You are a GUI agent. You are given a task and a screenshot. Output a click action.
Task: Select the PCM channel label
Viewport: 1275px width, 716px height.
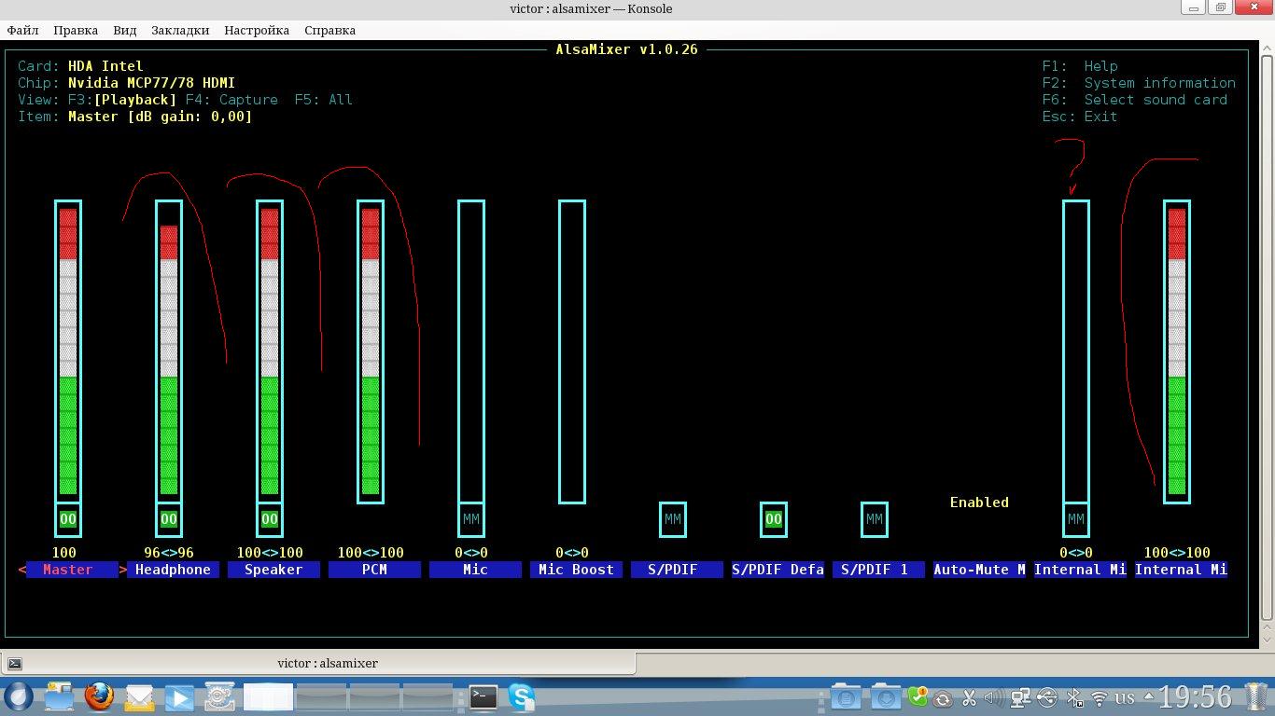click(x=374, y=570)
